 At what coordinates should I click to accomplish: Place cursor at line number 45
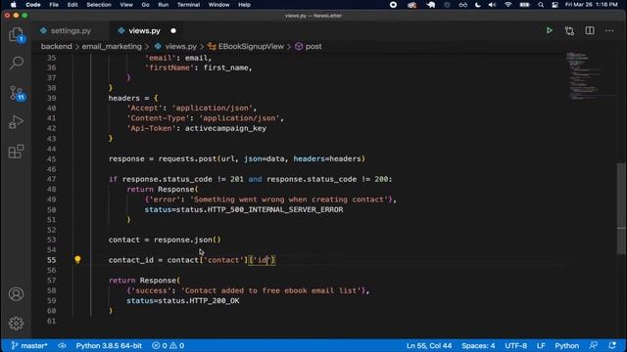(x=52, y=158)
